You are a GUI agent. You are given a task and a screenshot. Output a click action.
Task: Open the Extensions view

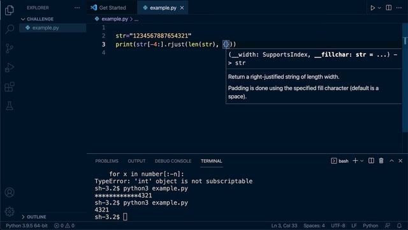10,87
